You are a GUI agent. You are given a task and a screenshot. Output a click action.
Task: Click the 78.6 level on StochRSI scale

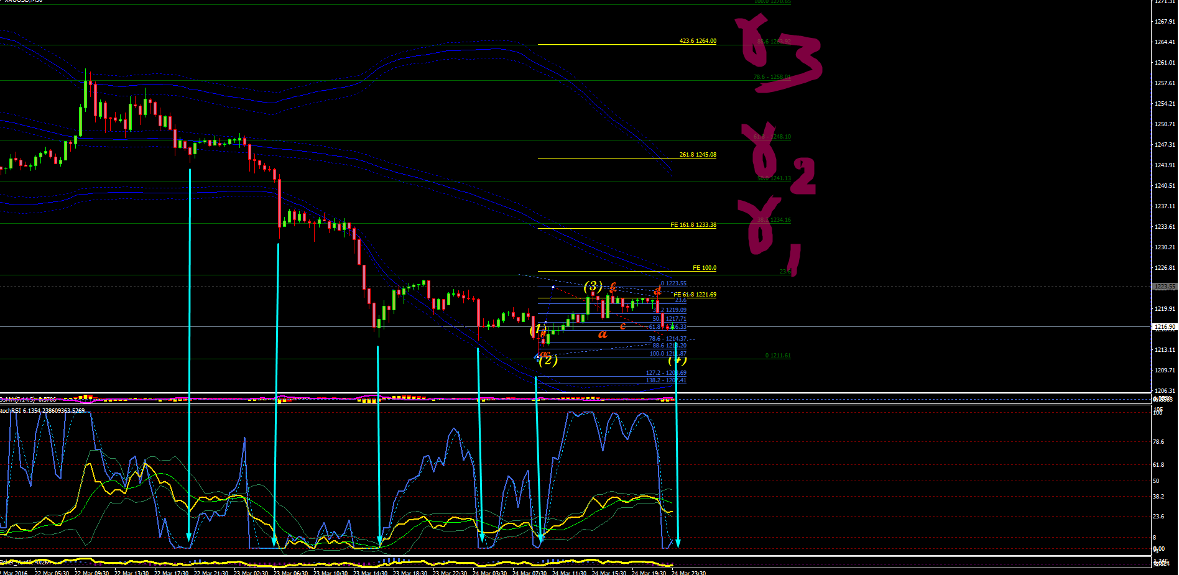(1158, 442)
